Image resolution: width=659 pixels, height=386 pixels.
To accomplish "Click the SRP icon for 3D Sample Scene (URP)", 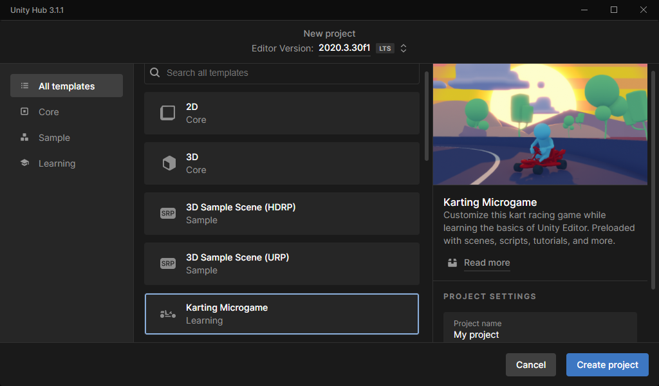I will [167, 263].
